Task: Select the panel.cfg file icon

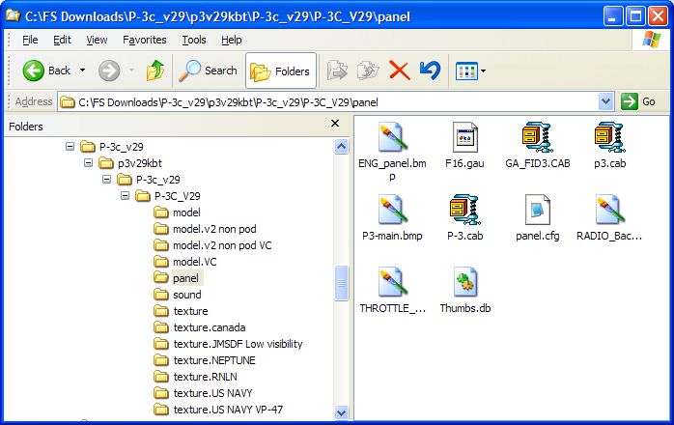Action: point(537,210)
